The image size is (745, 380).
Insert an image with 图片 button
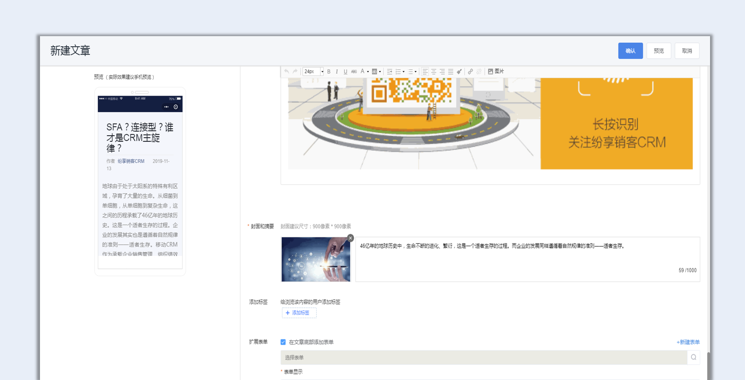coord(496,71)
